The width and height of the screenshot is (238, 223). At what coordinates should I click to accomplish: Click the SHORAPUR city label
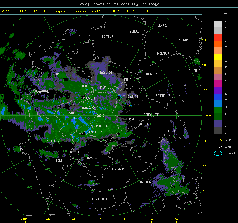point(163,54)
